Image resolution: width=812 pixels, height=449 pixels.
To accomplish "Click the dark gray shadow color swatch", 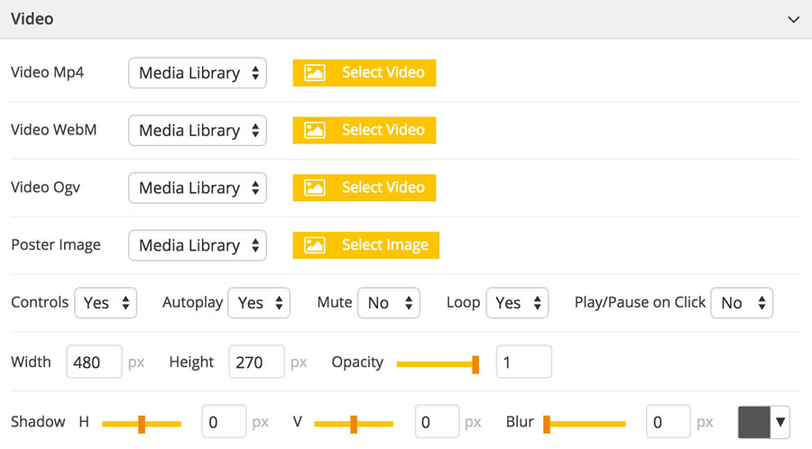I will [754, 422].
